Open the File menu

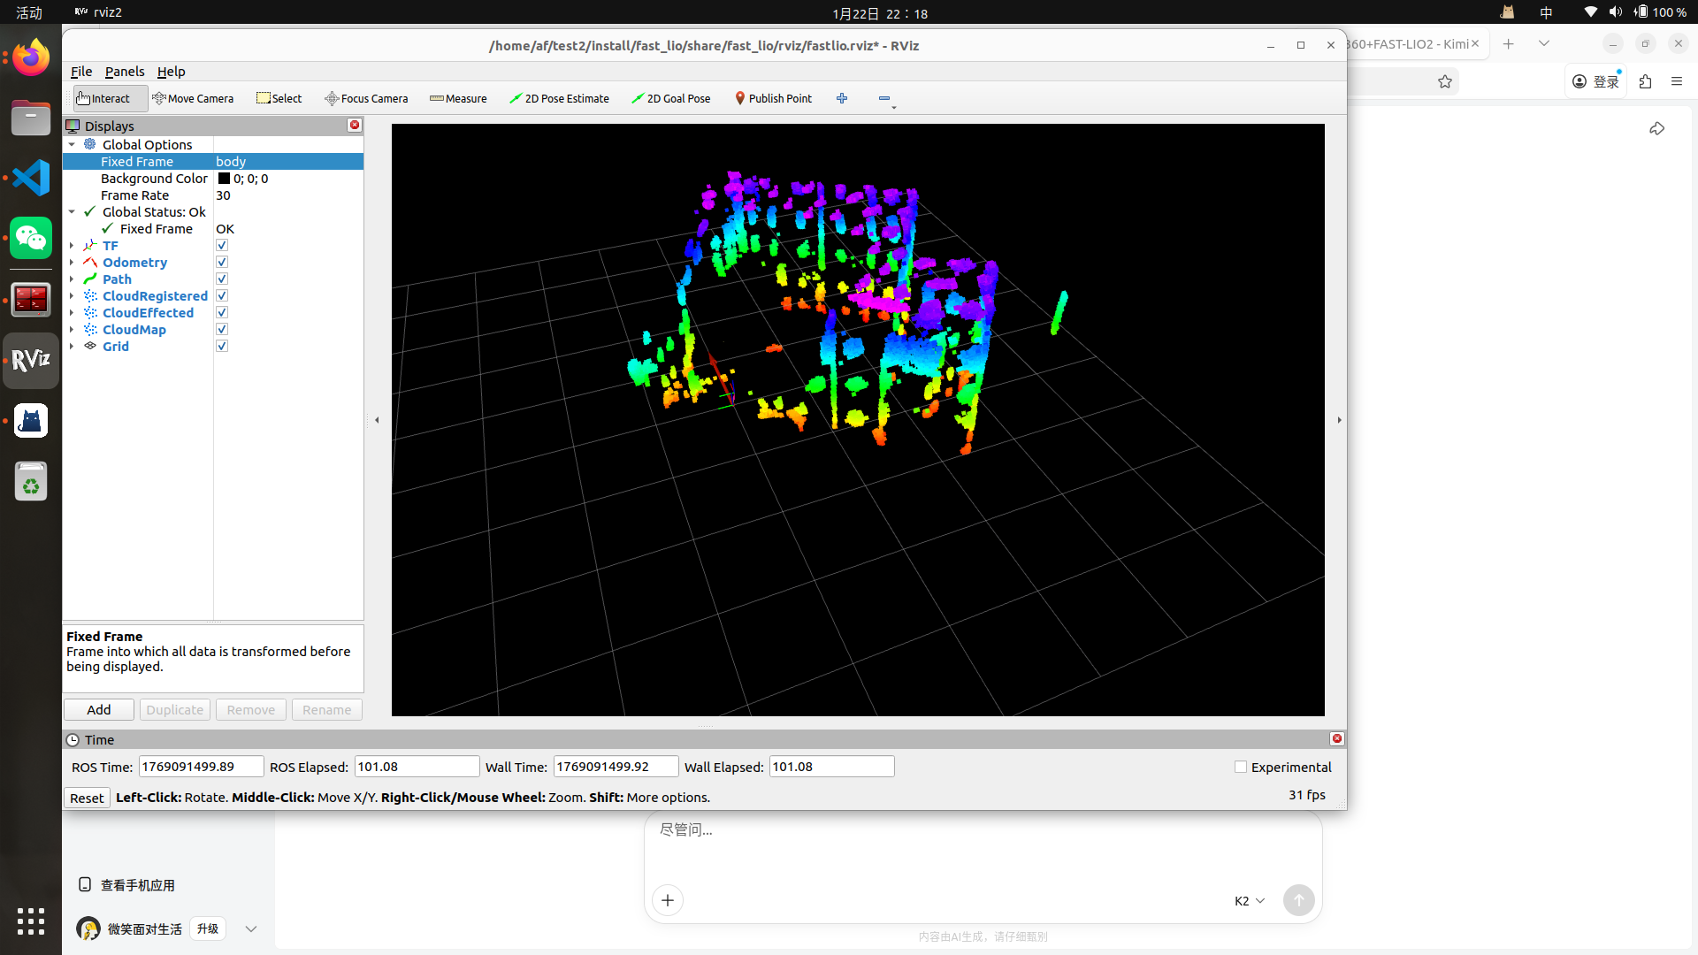80,72
